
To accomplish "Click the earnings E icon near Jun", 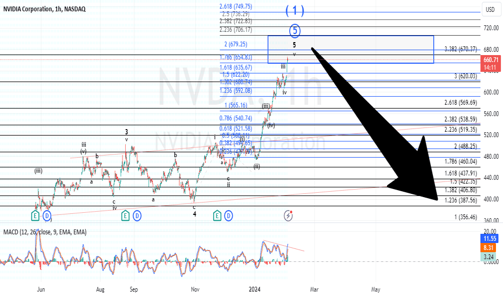I will point(35,216).
